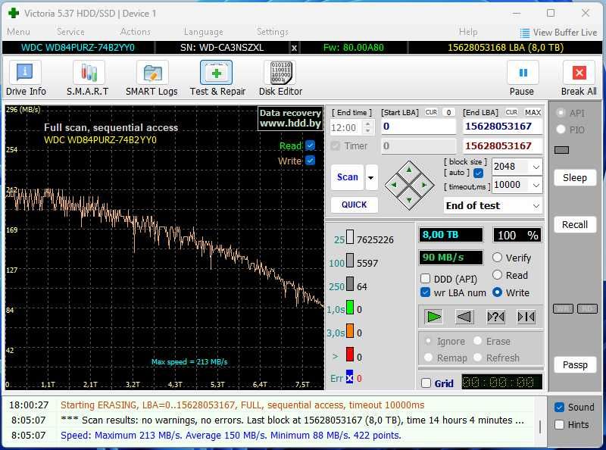
Task: Select the Remap radio option
Action: coord(428,358)
